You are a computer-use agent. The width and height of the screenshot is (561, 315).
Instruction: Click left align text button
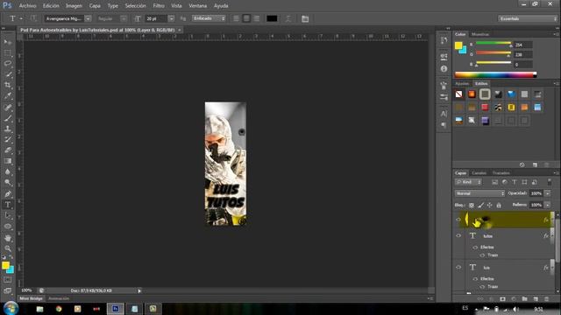coord(236,18)
